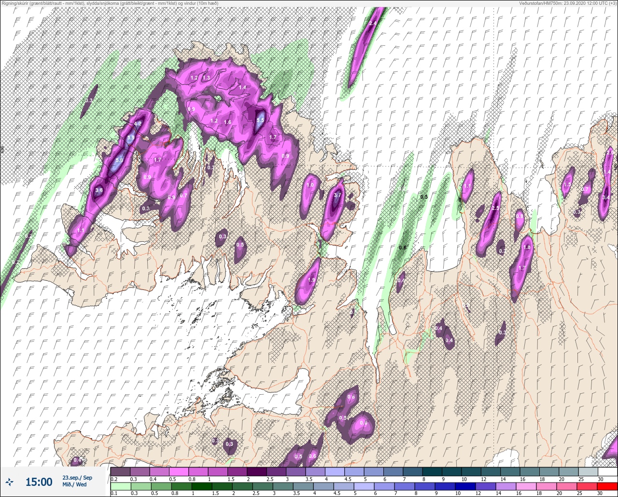The height and width of the screenshot is (497, 618).
Task: Click the 2.5 precipitation value on the map
Action: [495, 208]
